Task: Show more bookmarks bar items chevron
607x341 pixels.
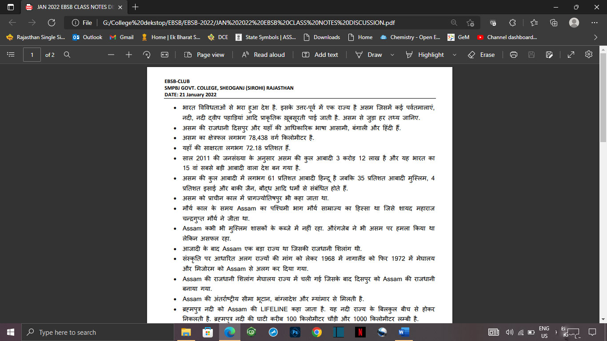Action: click(596, 37)
